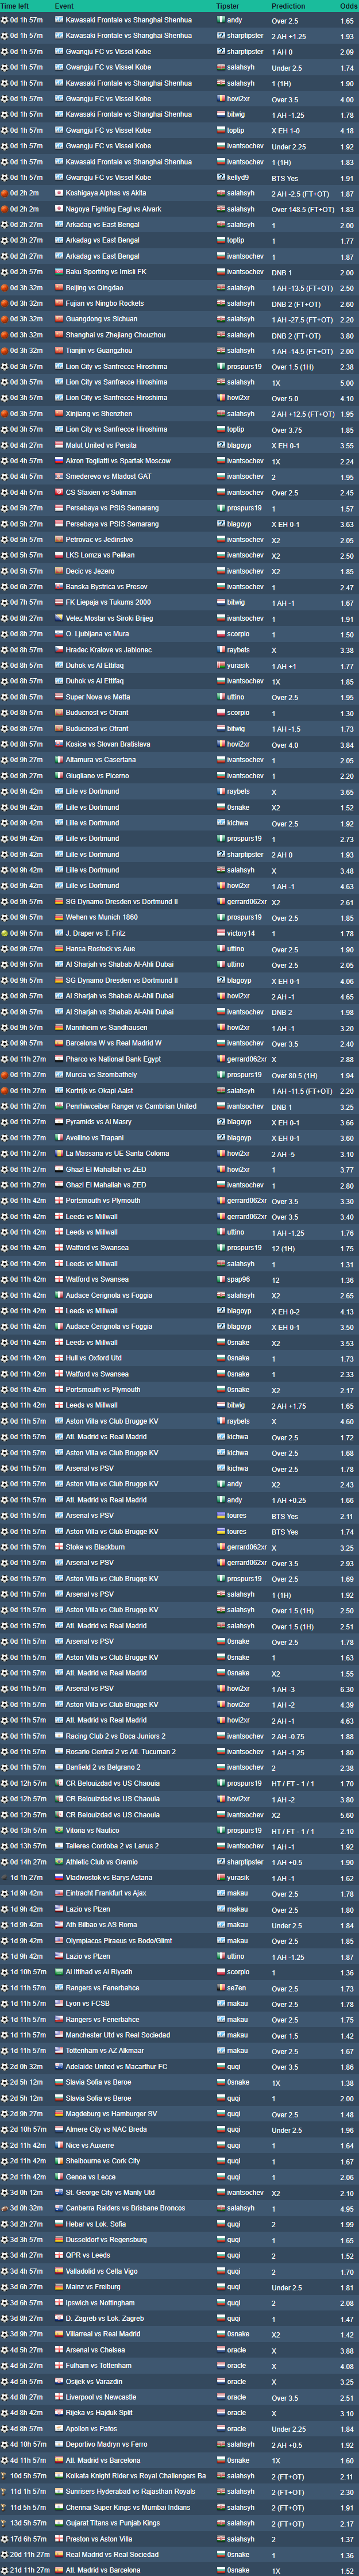Open Smederevo vs Mladost GAT event
Screen dimensions: 359x2576
point(109,476)
